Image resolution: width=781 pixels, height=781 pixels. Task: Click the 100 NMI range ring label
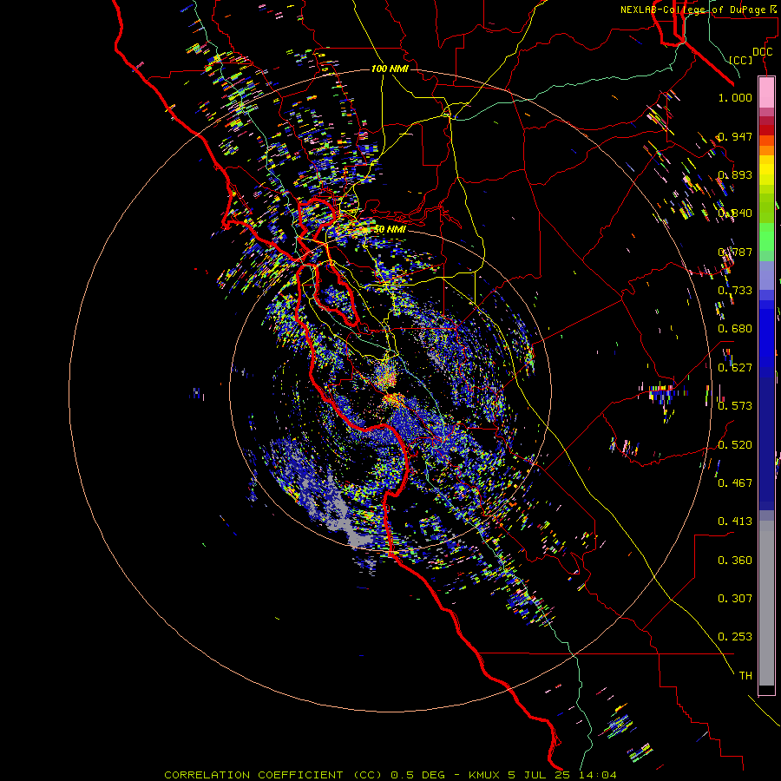390,69
